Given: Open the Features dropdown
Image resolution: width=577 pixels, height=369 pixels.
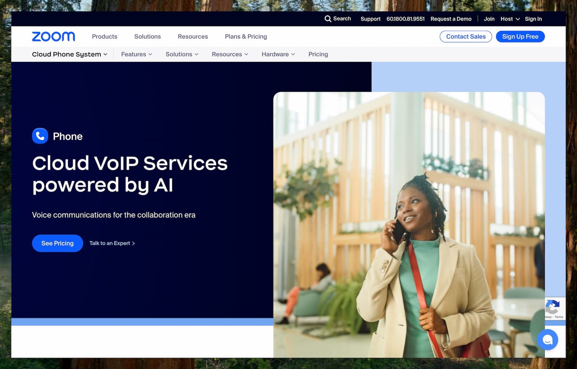Looking at the screenshot, I should point(136,54).
